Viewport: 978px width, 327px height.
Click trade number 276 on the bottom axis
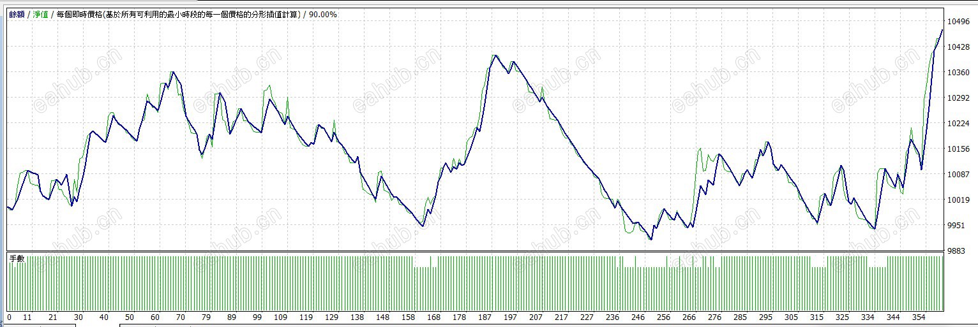click(714, 317)
